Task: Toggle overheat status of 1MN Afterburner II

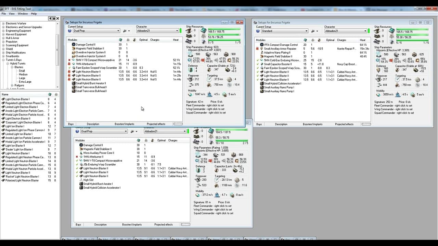Action: (69, 64)
